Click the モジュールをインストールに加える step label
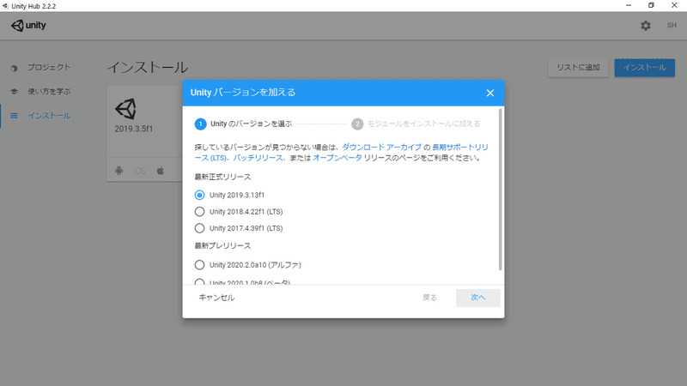687x386 pixels. (423, 124)
